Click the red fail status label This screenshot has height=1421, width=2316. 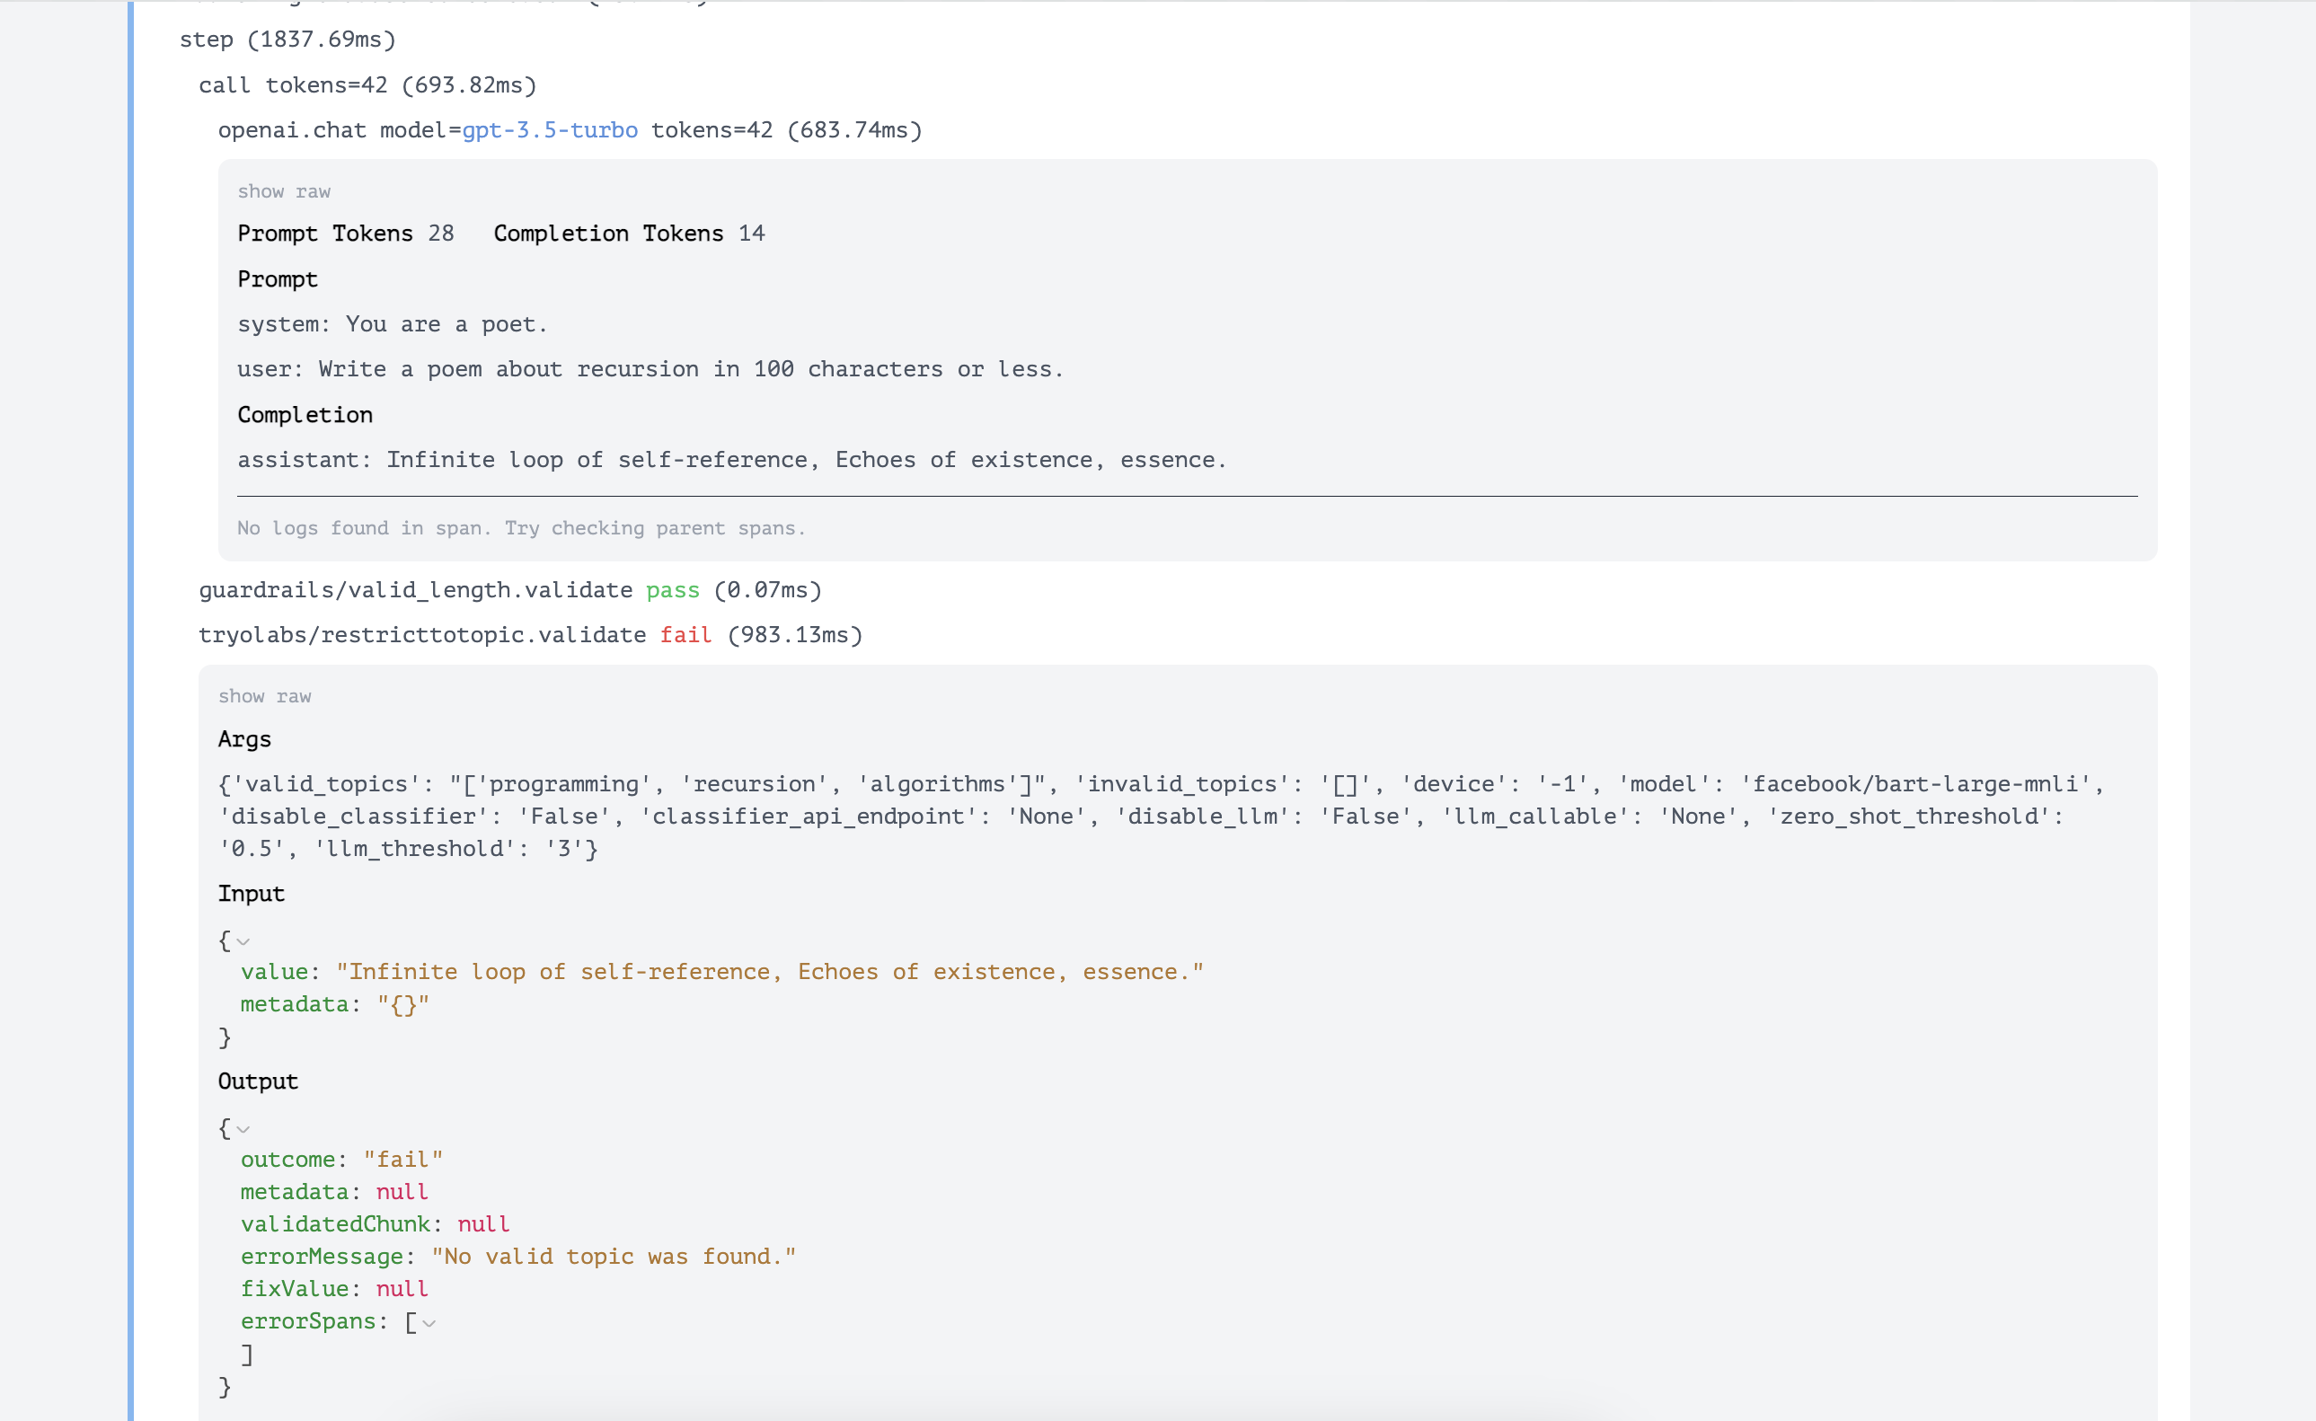[x=686, y=635]
